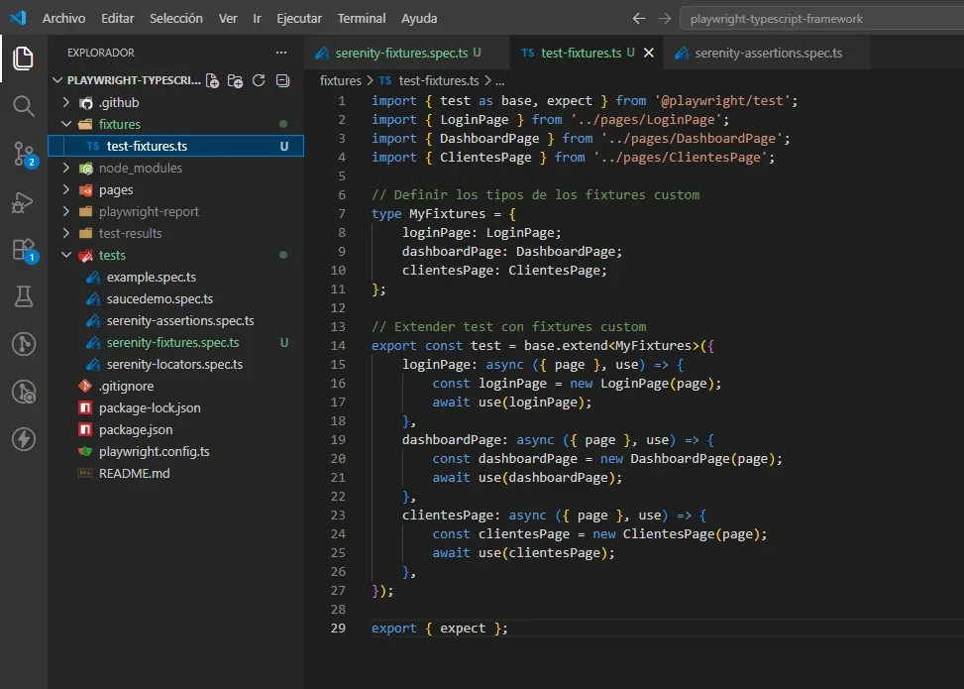The image size is (964, 689).
Task: Open the Terminal menu
Action: pos(361,18)
